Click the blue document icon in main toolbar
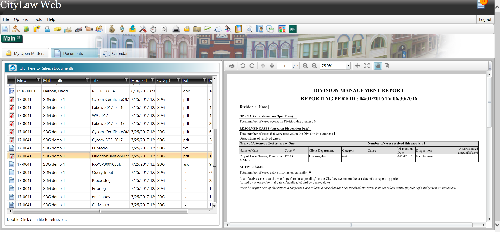 [5, 29]
